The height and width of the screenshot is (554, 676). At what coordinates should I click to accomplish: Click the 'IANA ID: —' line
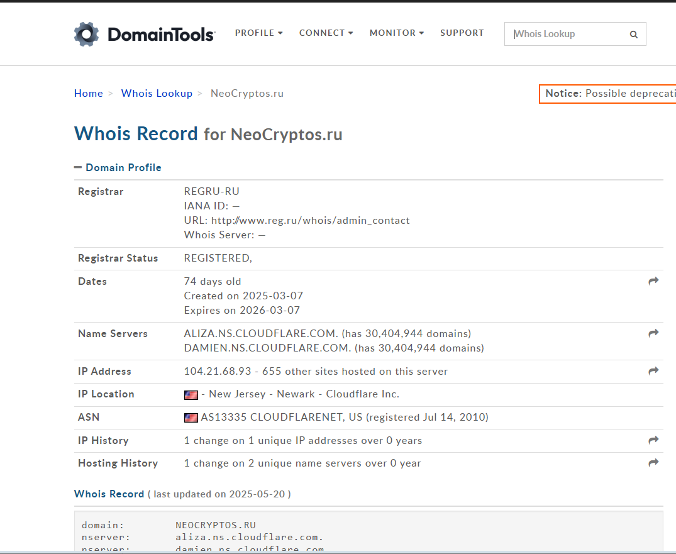[212, 206]
